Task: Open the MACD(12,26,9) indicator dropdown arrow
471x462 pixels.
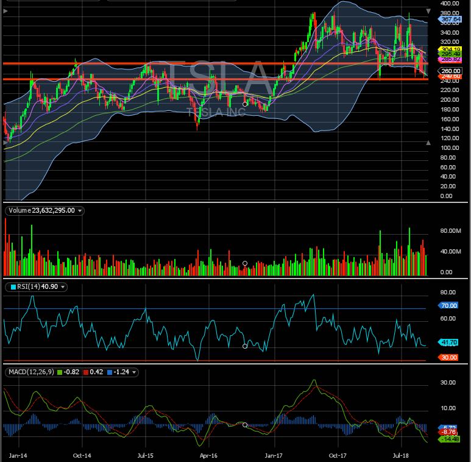Action: (x=134, y=372)
